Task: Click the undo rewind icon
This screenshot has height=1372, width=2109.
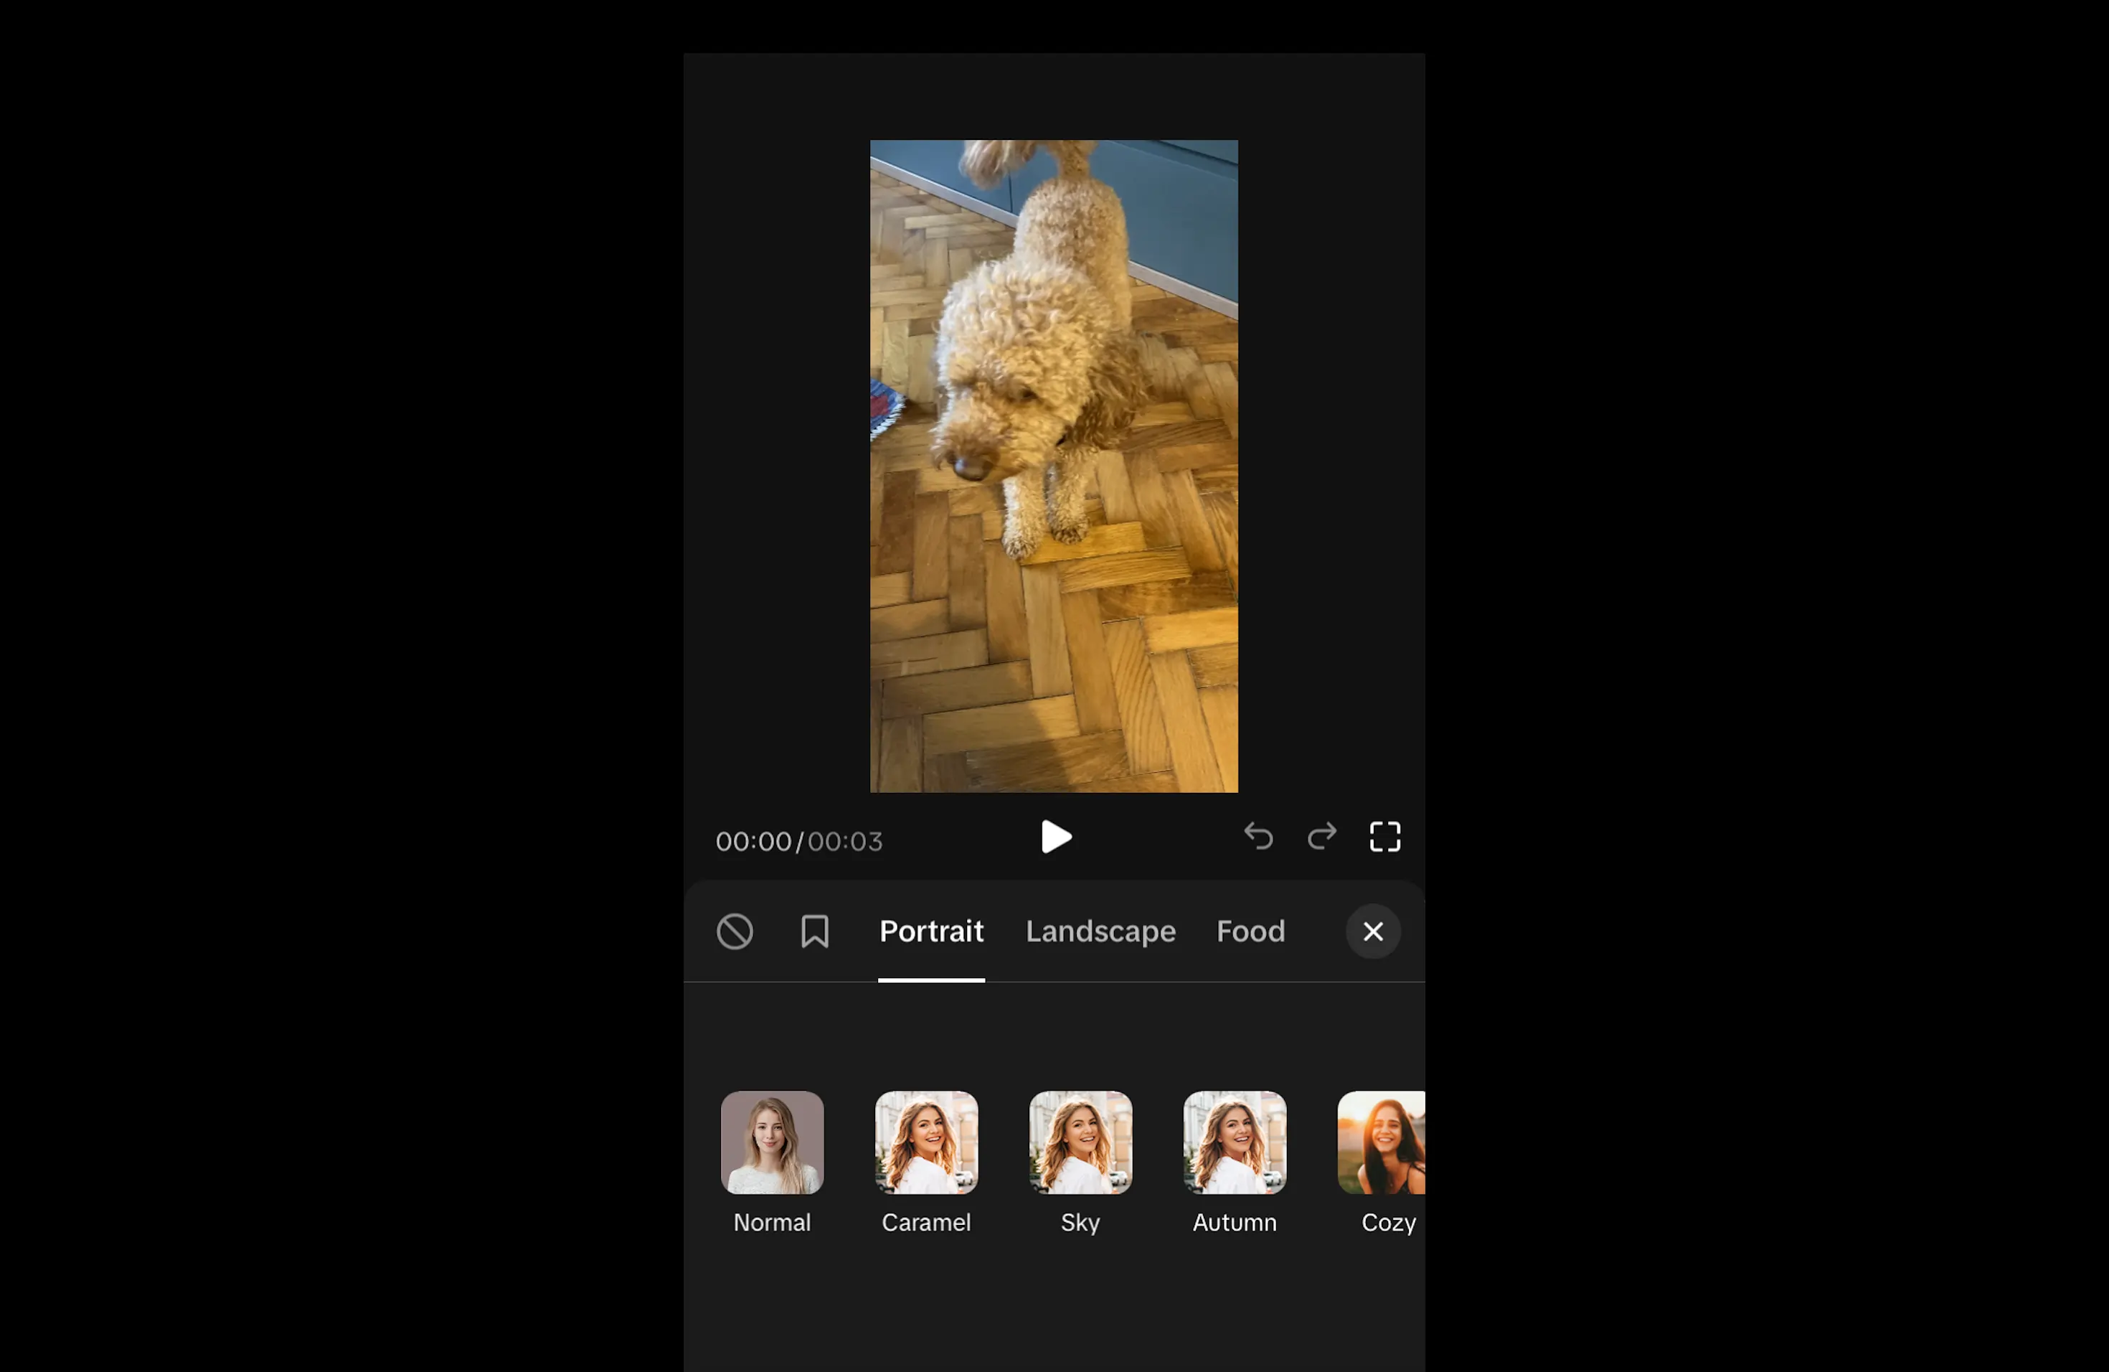Action: tap(1258, 837)
